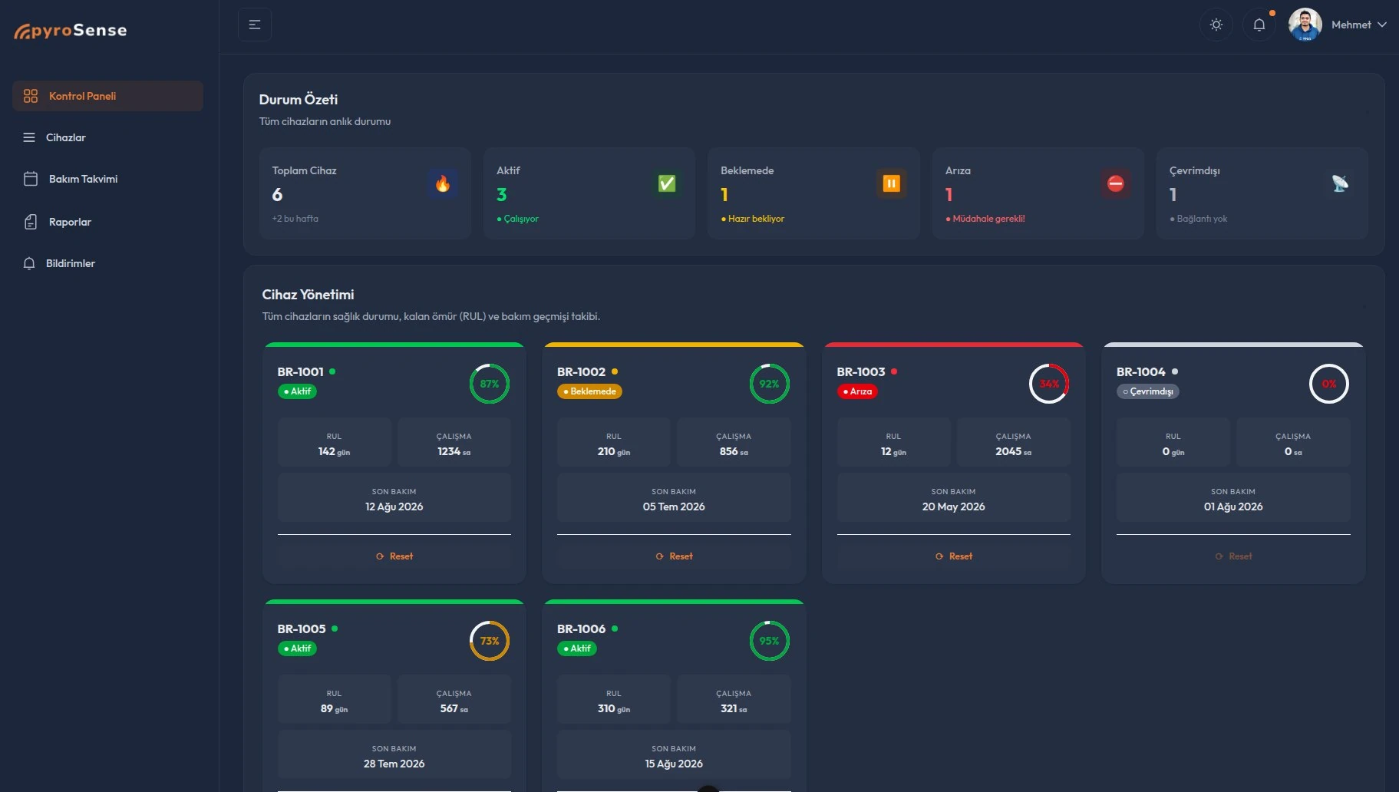1399x792 pixels.
Task: Click Mehmet's profile avatar
Action: (1305, 25)
